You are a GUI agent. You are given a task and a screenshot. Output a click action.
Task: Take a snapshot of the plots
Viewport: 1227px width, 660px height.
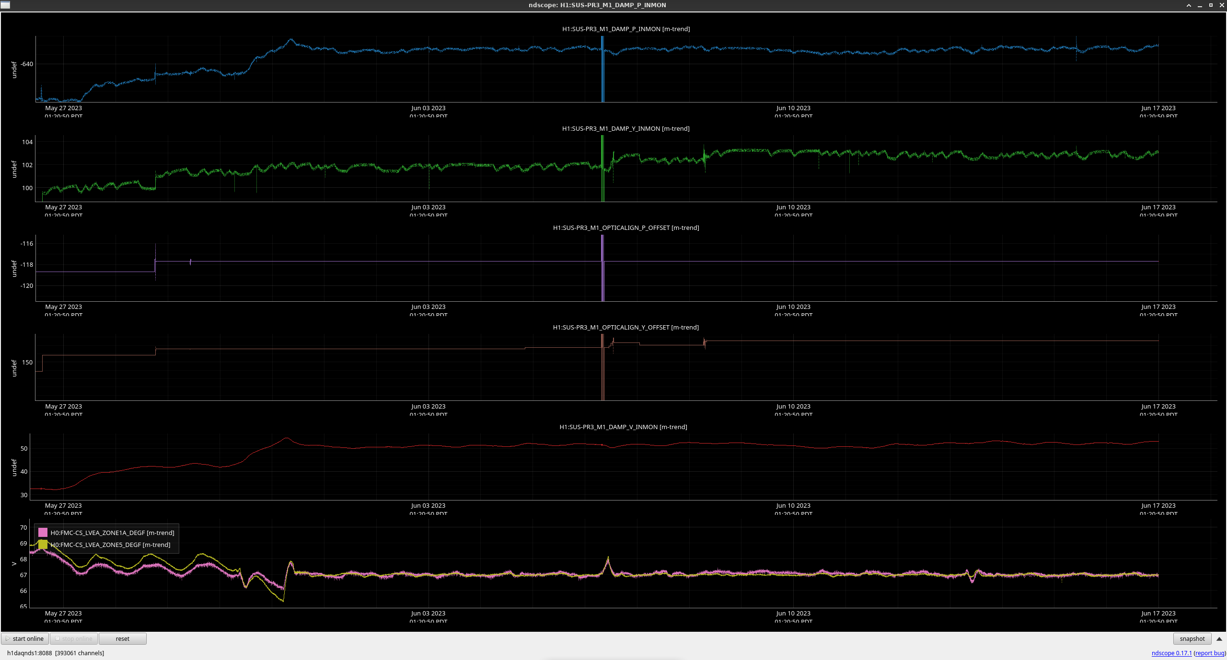[x=1192, y=638]
